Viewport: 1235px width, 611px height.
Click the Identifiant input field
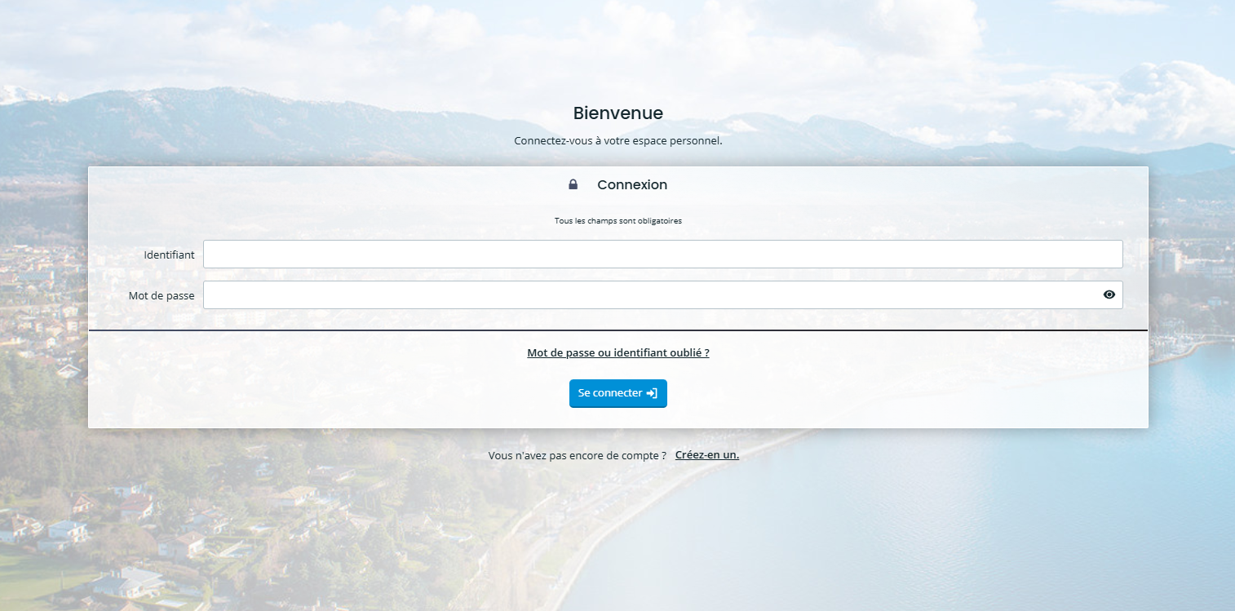(662, 254)
